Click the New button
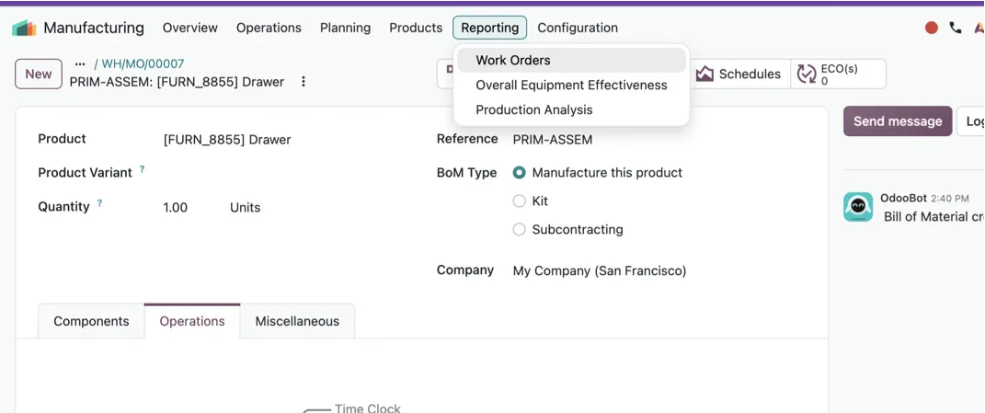The image size is (985, 413). pyautogui.click(x=39, y=75)
